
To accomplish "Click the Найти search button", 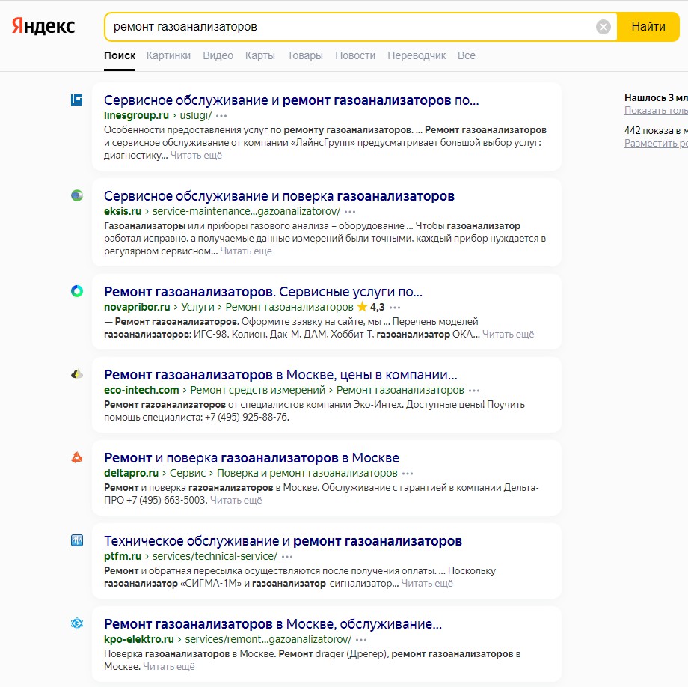I will 648,27.
